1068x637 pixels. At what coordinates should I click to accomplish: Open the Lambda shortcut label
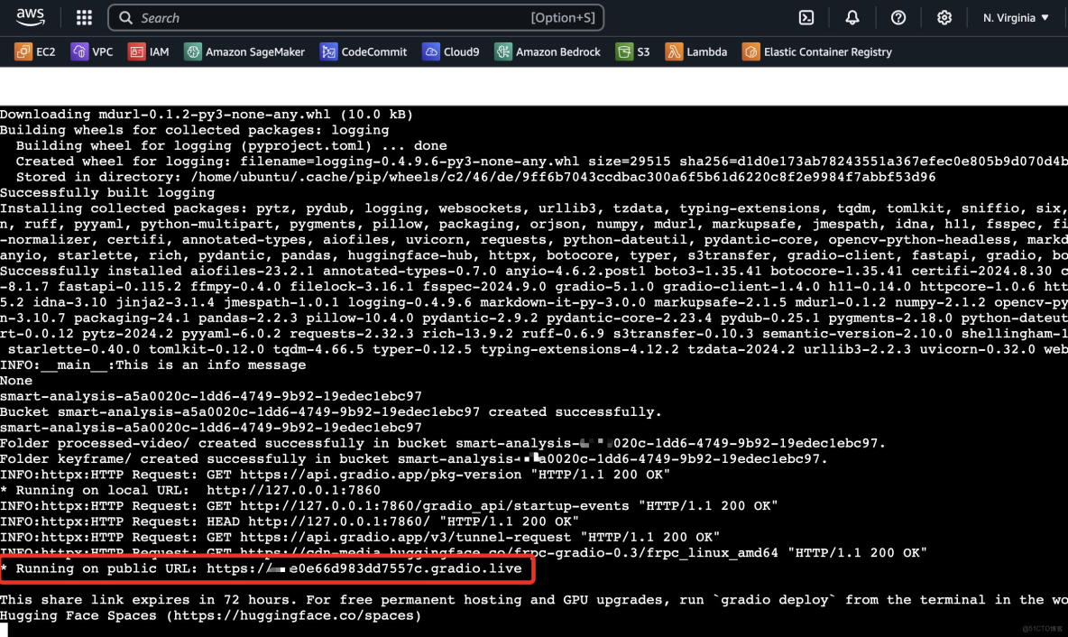706,51
